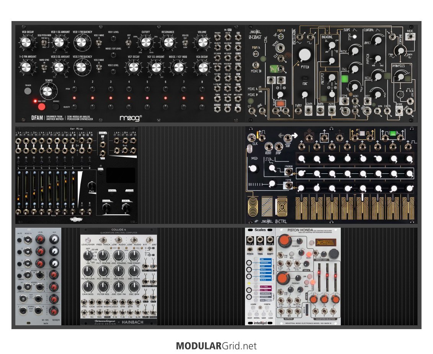Click the channel 1 mute button on M-185 mixer
433x354 pixels.
pos(20,240)
